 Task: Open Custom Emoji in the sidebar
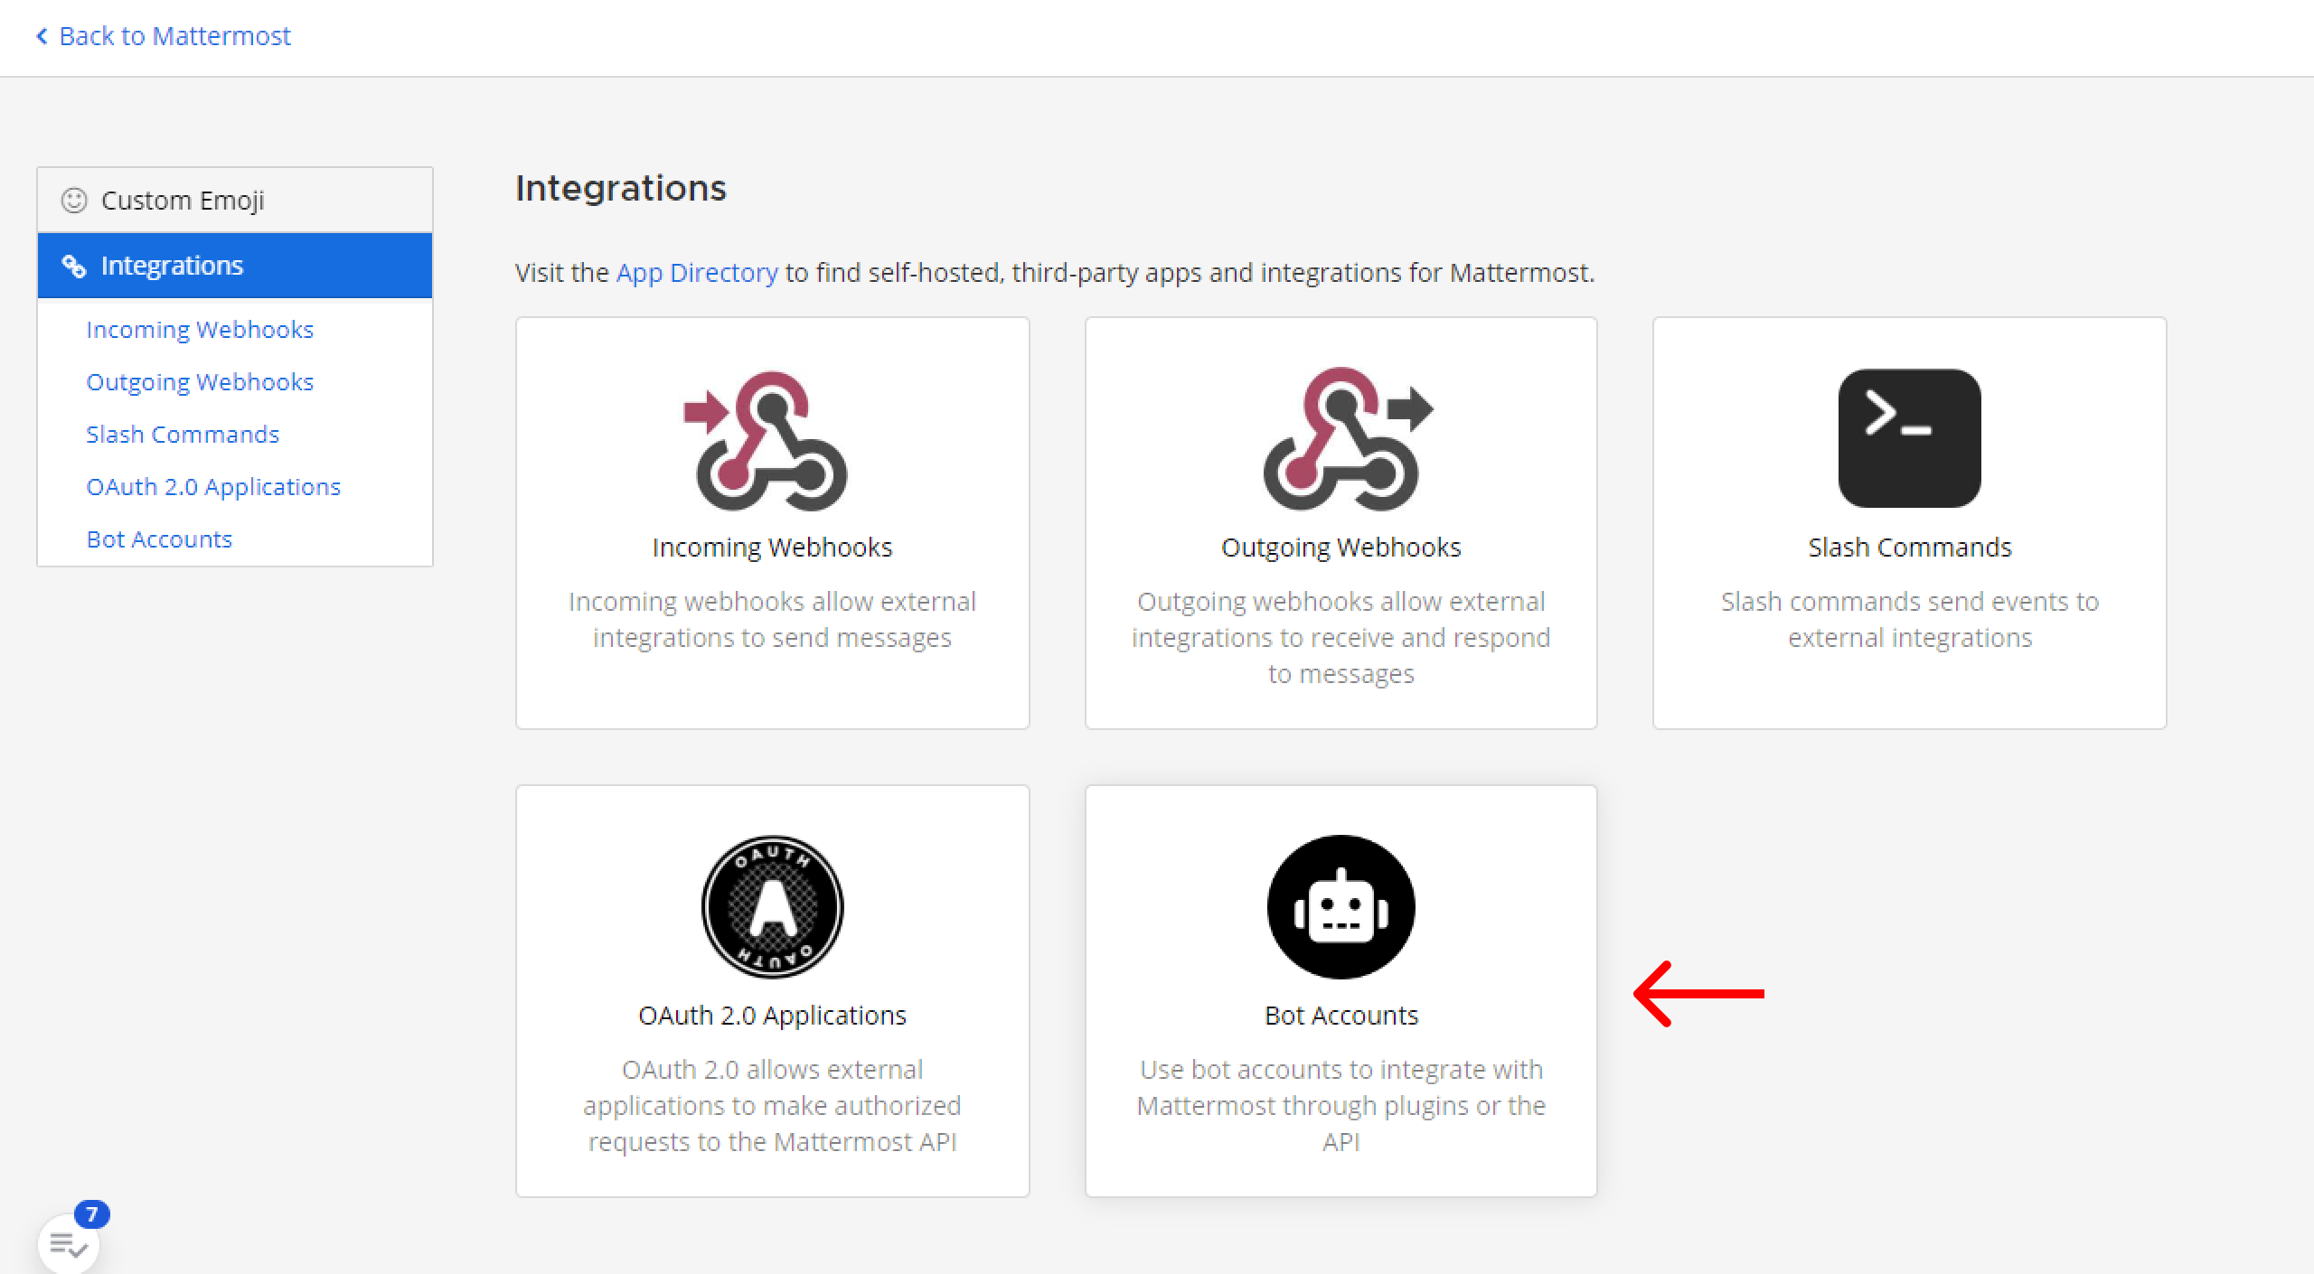click(235, 200)
